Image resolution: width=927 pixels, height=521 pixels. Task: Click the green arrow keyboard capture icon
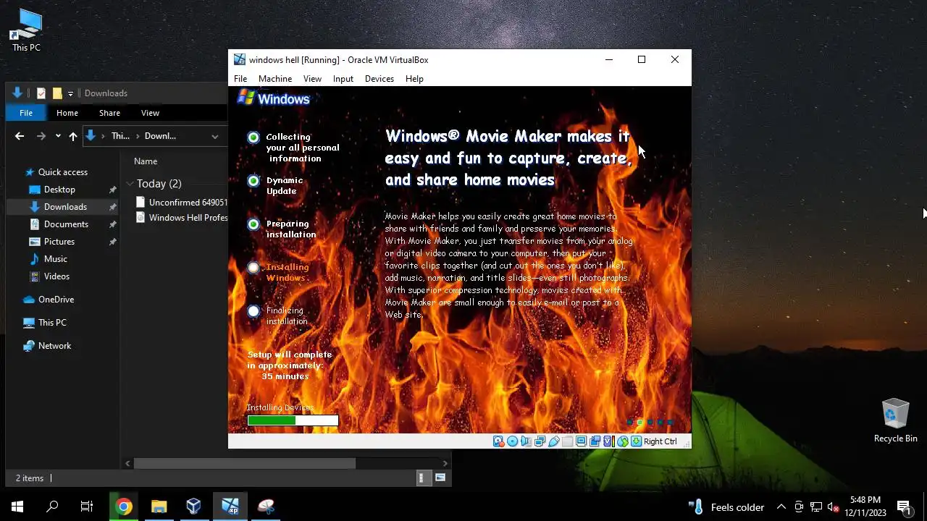tap(636, 441)
